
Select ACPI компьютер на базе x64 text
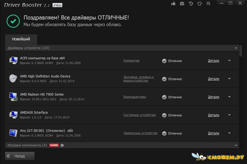click(42, 58)
